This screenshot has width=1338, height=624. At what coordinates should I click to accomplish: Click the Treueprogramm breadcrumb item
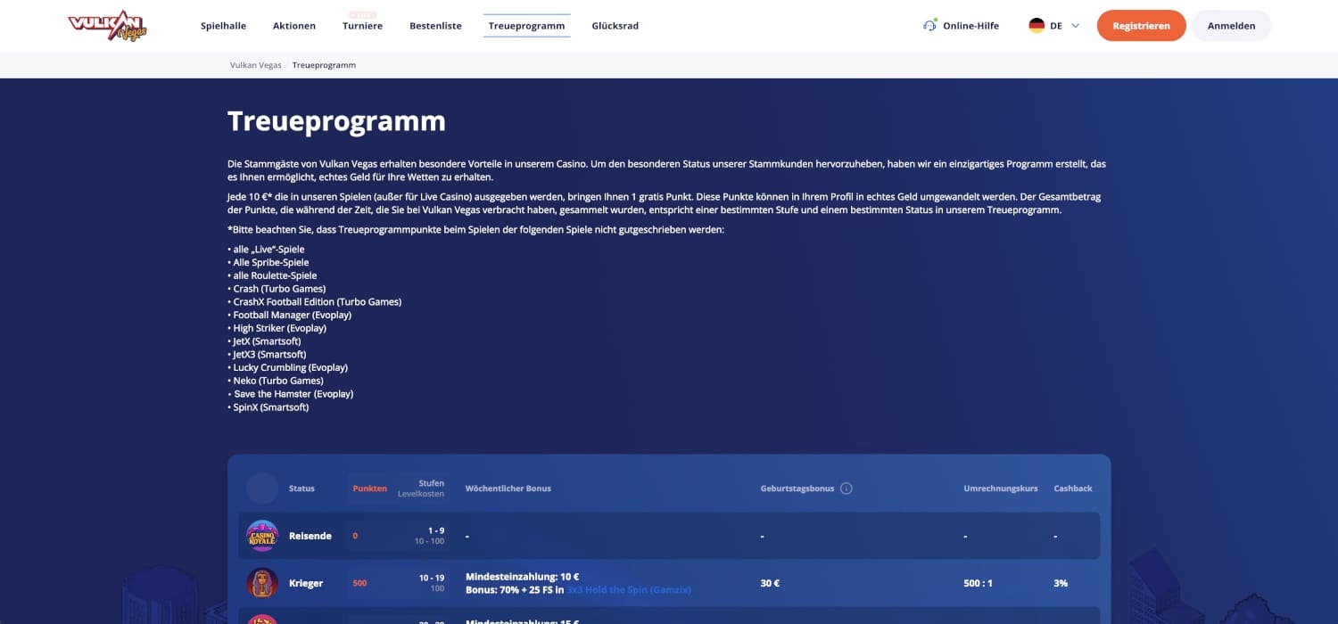point(324,65)
